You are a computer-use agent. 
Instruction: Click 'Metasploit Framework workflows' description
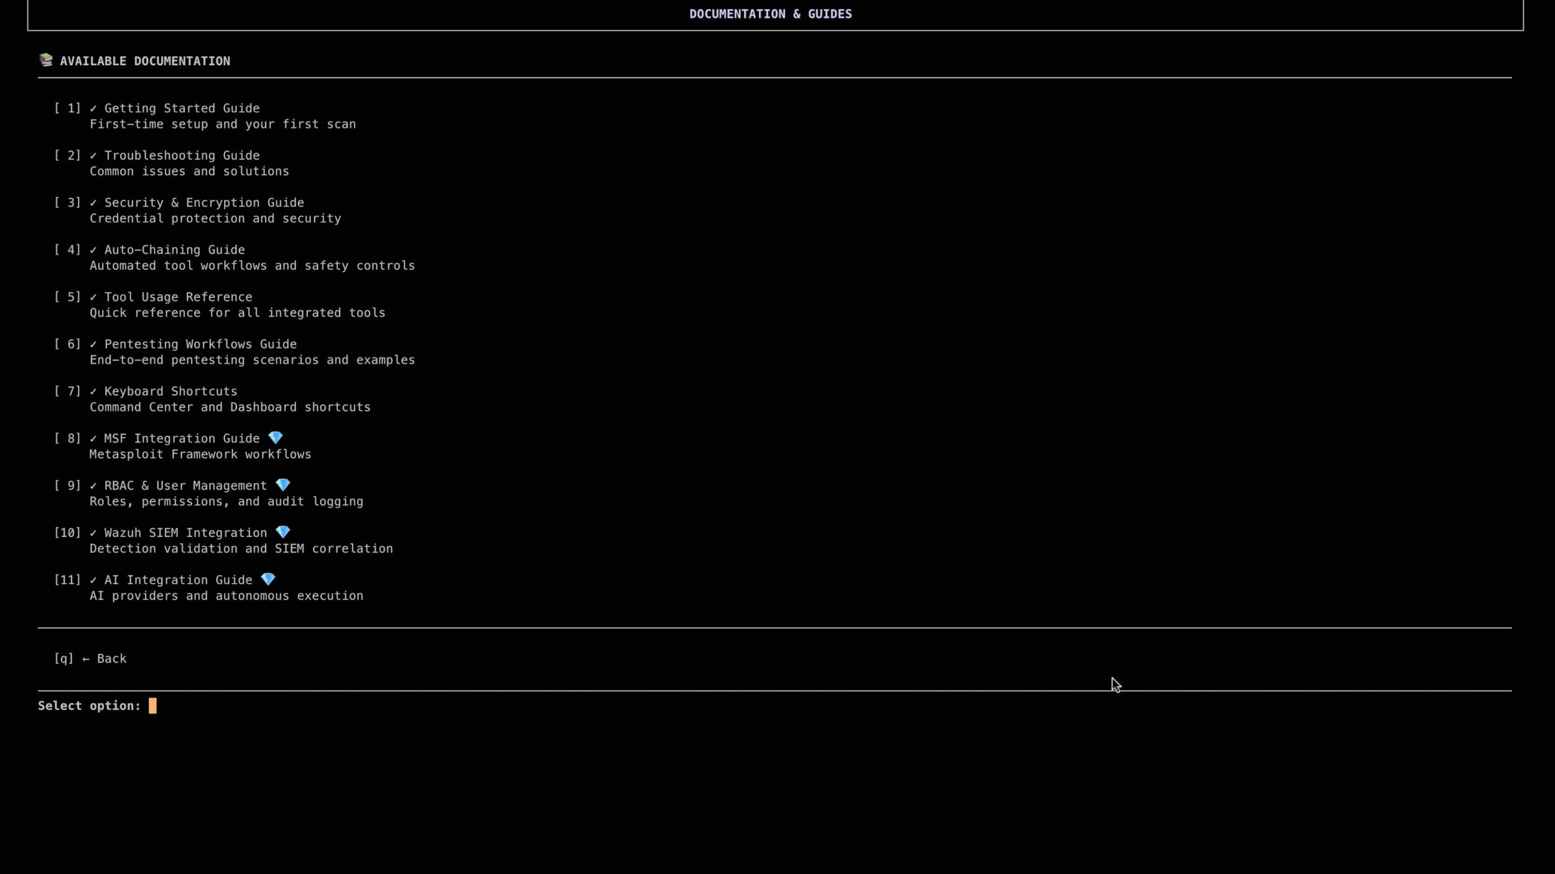(x=200, y=454)
